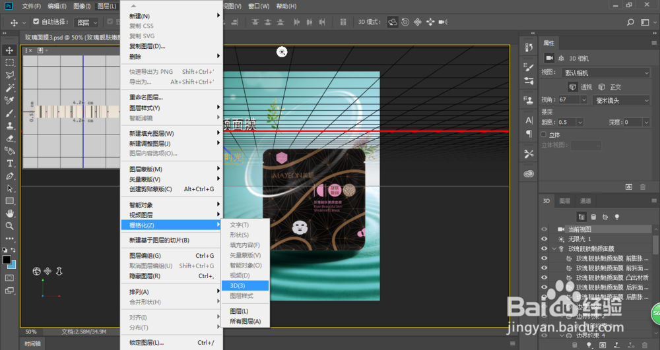Filter 3D panel by lights
The height and width of the screenshot is (350, 660).
617,218
